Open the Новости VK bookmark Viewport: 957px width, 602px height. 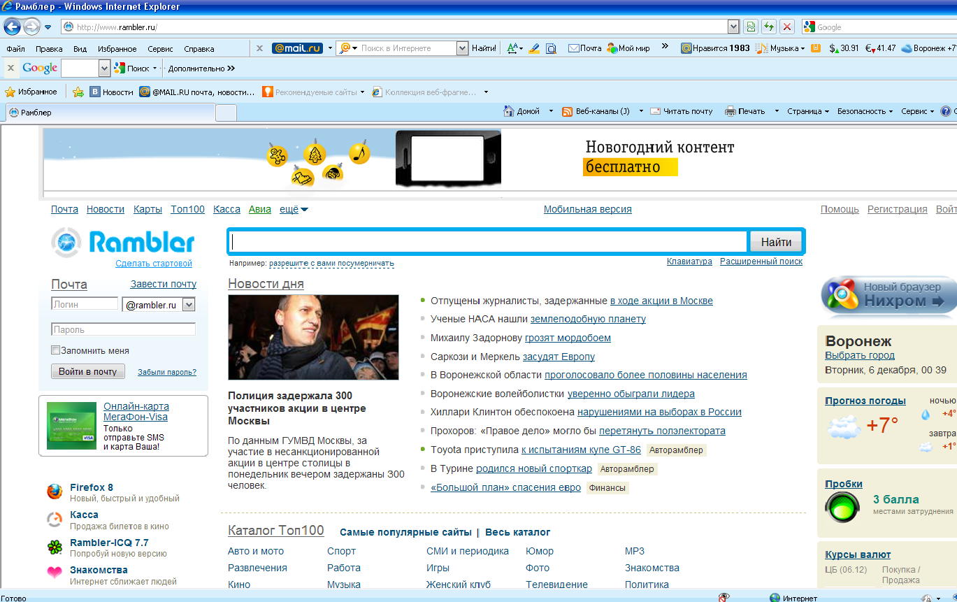click(x=111, y=92)
